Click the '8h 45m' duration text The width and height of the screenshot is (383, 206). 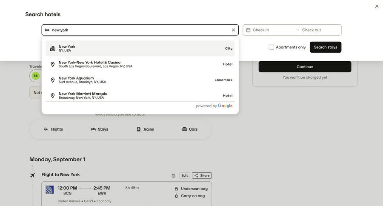(132, 188)
